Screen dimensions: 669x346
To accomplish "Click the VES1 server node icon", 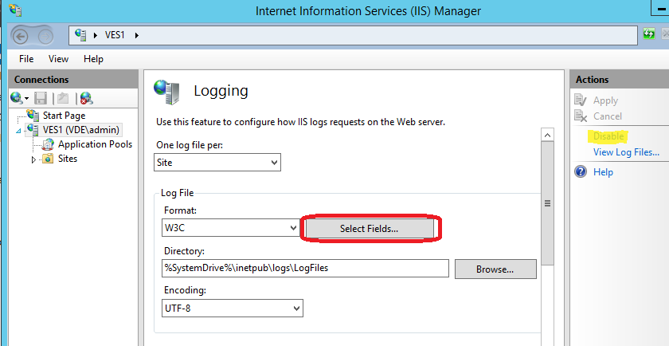I will (x=33, y=129).
